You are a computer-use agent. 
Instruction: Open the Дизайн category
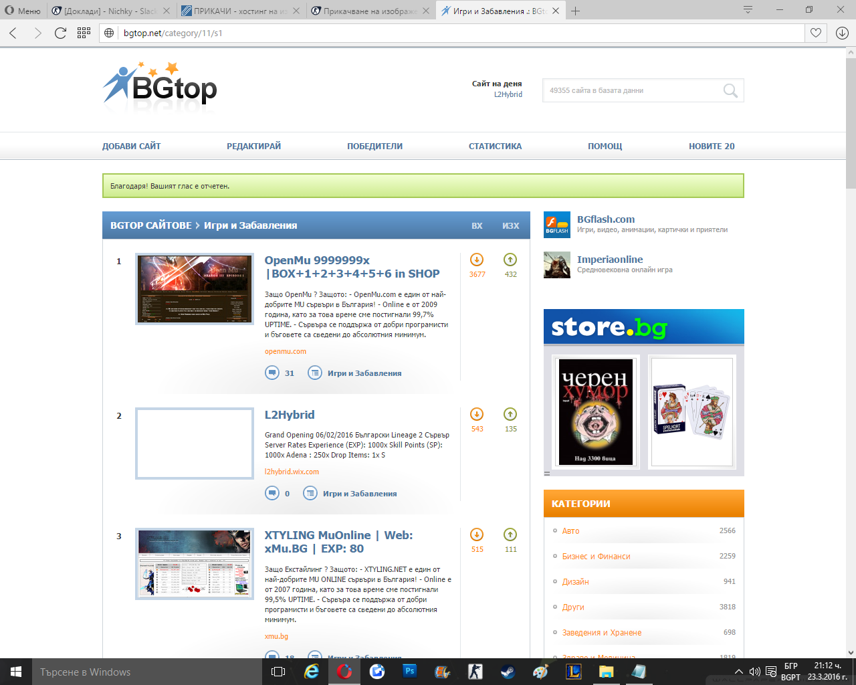pos(575,581)
